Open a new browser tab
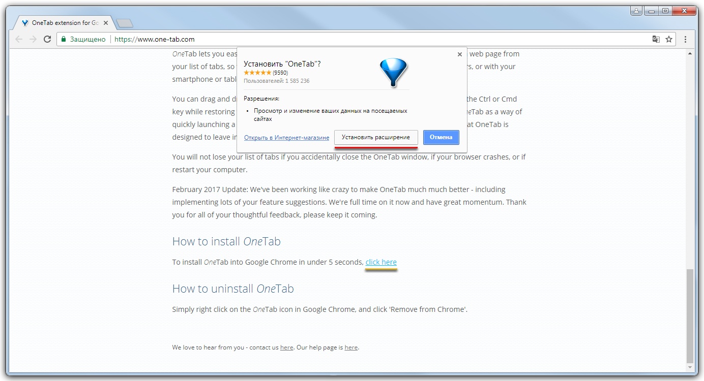704x381 pixels. pos(124,23)
